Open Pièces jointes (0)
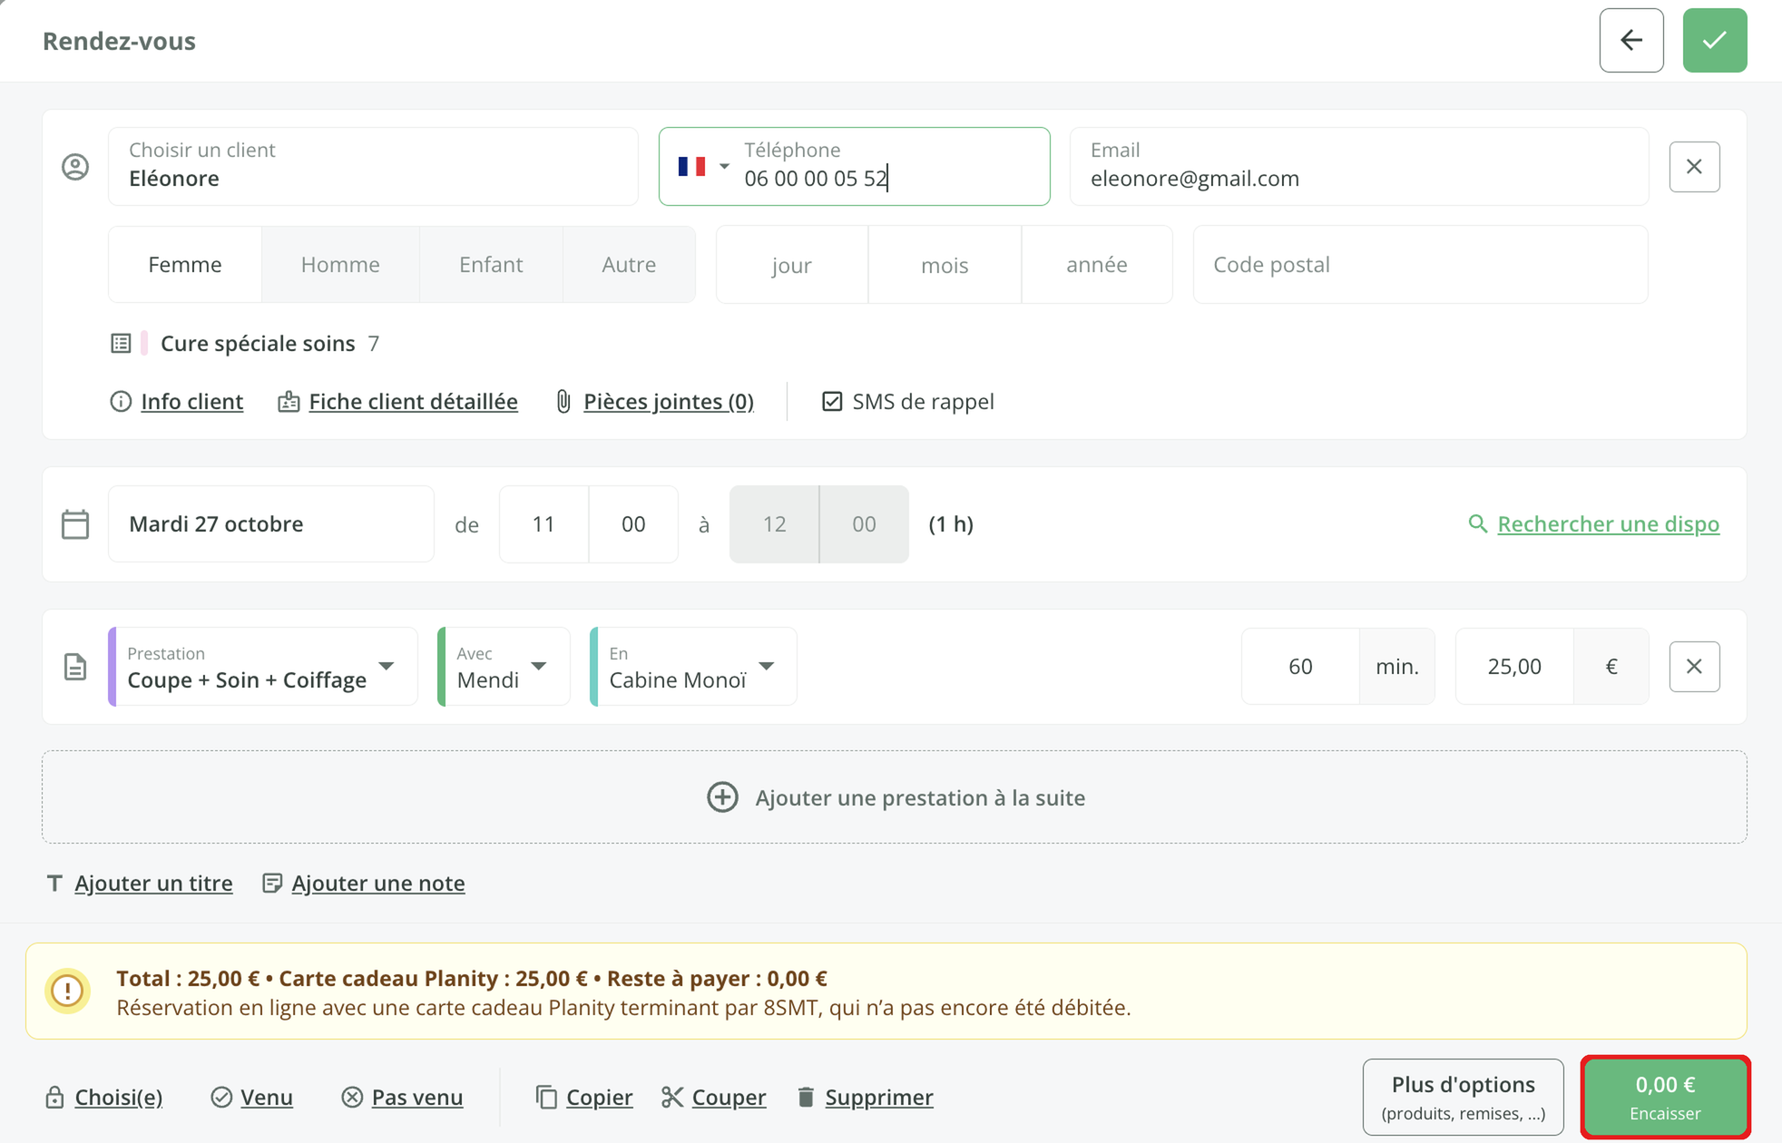Viewport: 1782px width, 1143px height. 669,402
